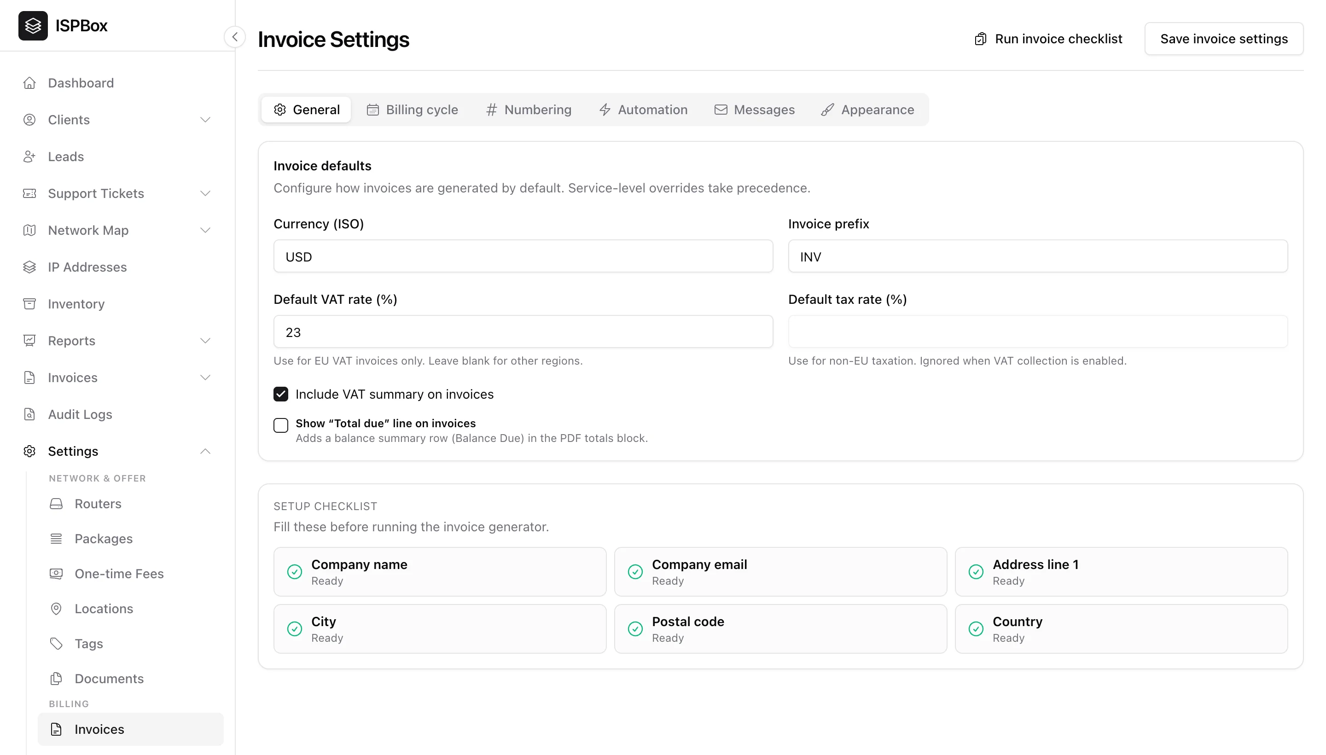Open Routers settings page
The height and width of the screenshot is (755, 1326).
pos(131,504)
